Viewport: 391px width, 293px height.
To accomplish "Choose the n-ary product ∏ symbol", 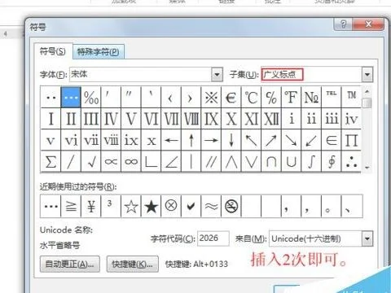I will (x=352, y=140).
